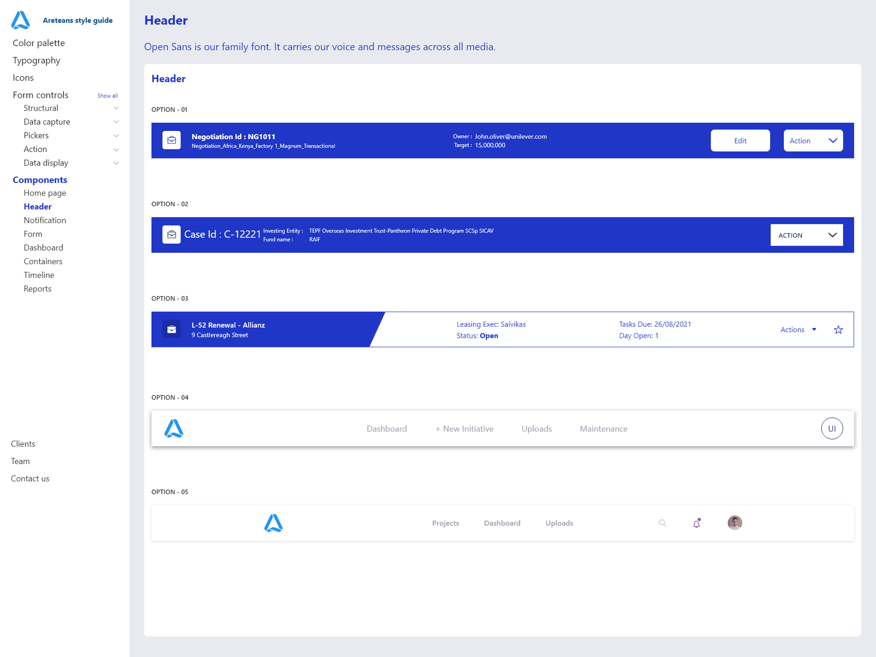The width and height of the screenshot is (876, 657).
Task: Expand the Pickers section chevron
Action: click(116, 136)
